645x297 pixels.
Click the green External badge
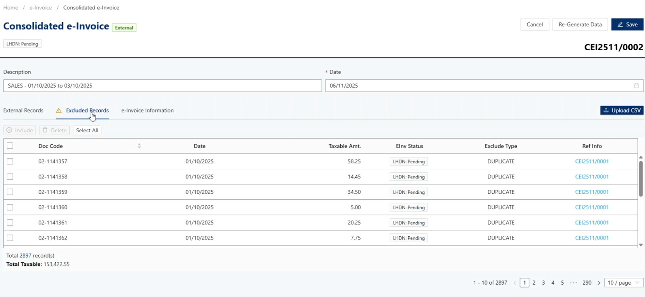[124, 28]
